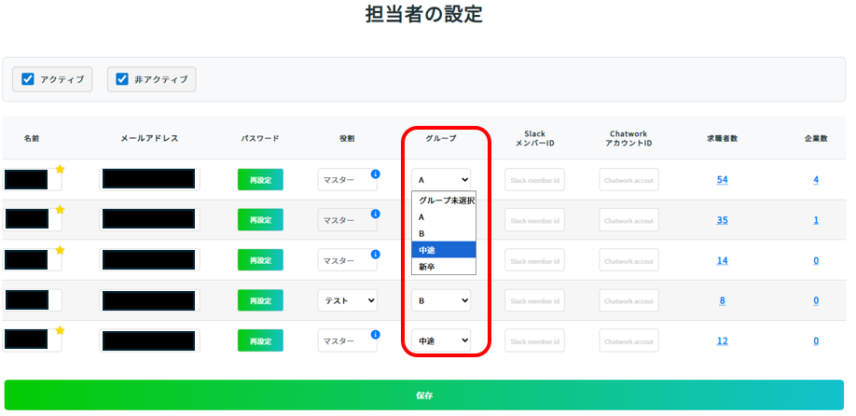
Task: Click the role info icon in second row
Action: pos(375,214)
